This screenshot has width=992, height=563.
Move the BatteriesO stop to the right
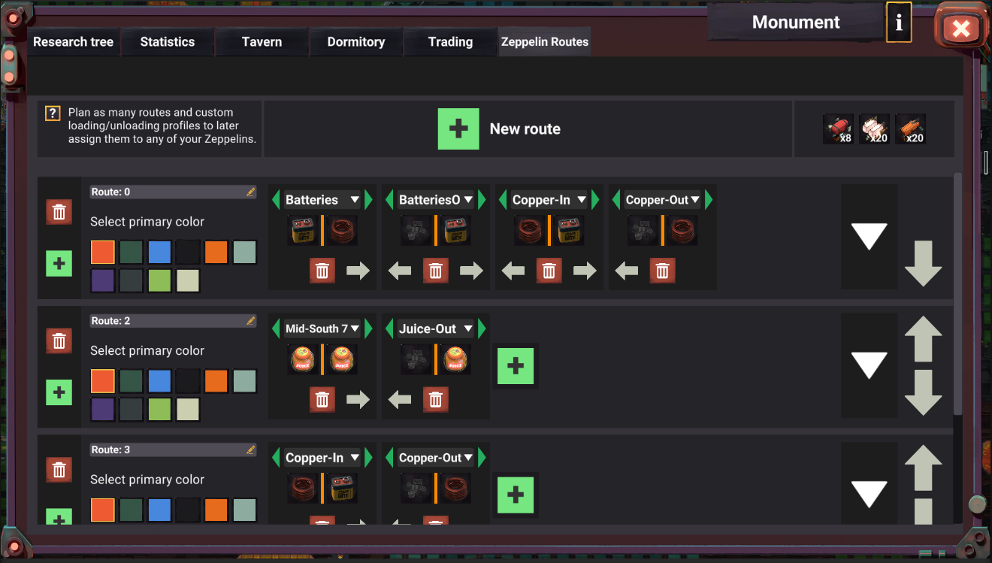[472, 271]
